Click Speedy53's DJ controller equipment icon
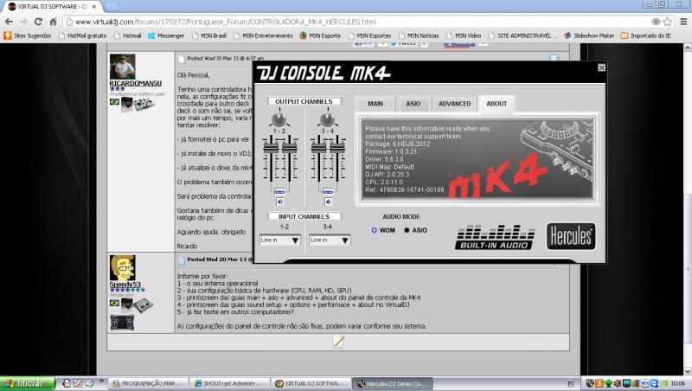 [x=144, y=305]
